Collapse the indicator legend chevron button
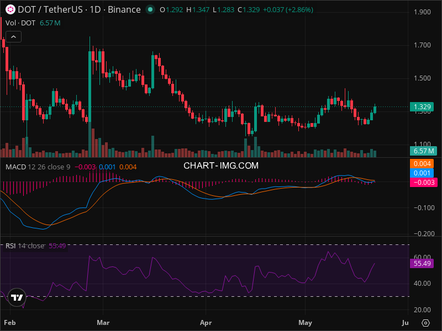 point(13,37)
